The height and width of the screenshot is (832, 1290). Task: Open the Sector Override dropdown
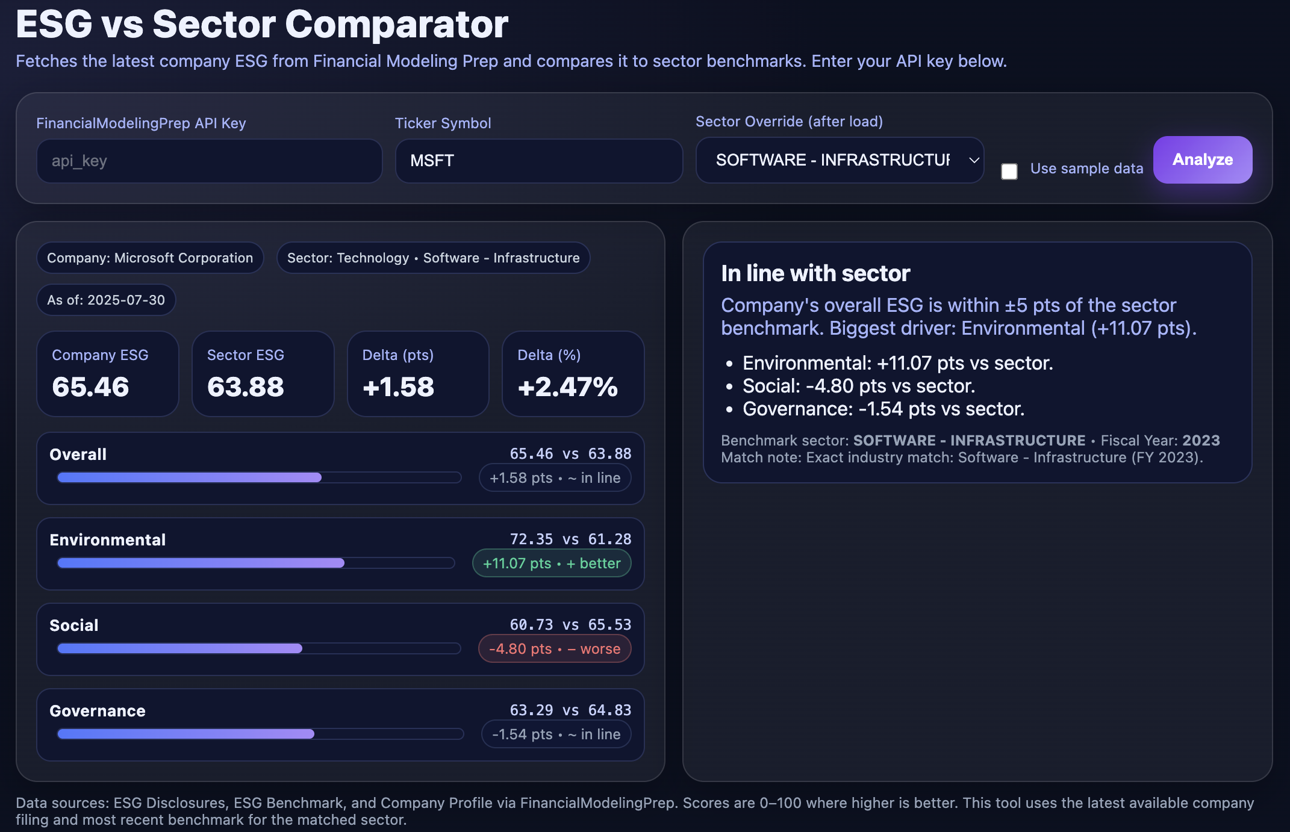point(840,160)
